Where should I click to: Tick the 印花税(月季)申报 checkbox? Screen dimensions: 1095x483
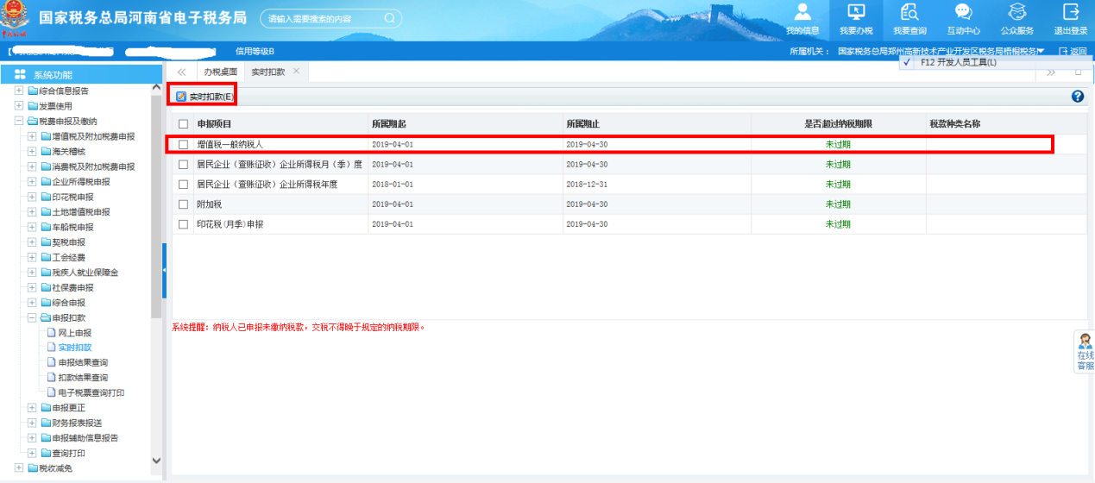[x=183, y=224]
